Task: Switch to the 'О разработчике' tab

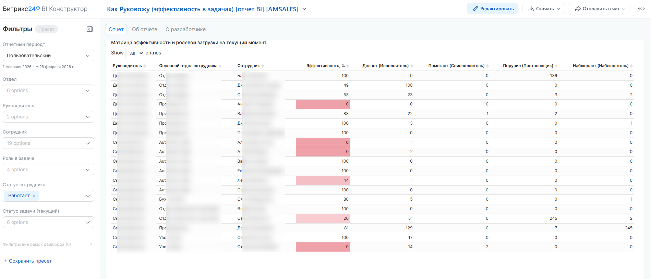Action: point(185,29)
